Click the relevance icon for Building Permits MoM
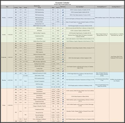 coord(63,64)
